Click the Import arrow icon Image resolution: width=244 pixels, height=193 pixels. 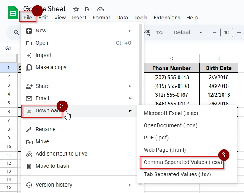[29, 55]
